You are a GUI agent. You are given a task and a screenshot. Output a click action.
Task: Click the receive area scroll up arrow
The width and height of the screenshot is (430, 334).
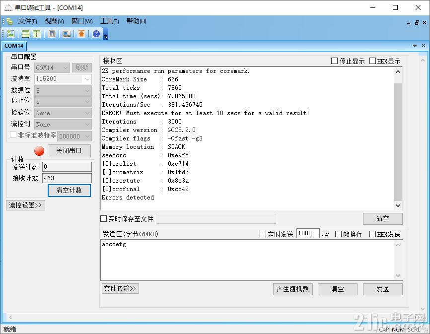pos(398,71)
